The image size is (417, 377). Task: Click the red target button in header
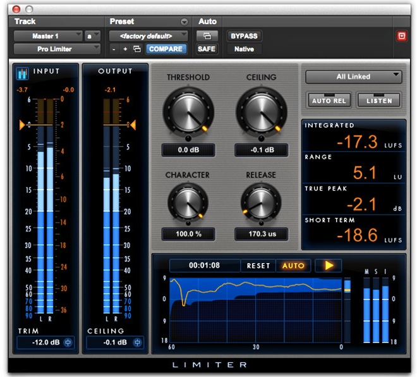pos(401,36)
